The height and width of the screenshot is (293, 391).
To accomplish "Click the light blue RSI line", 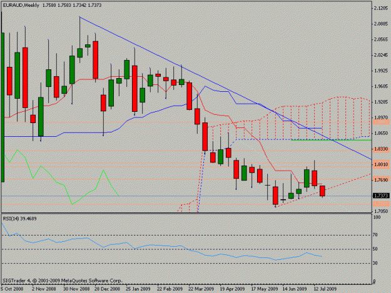I will click(x=162, y=246).
